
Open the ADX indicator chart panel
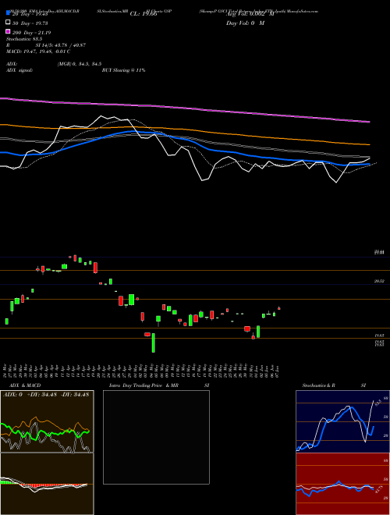click(47, 421)
